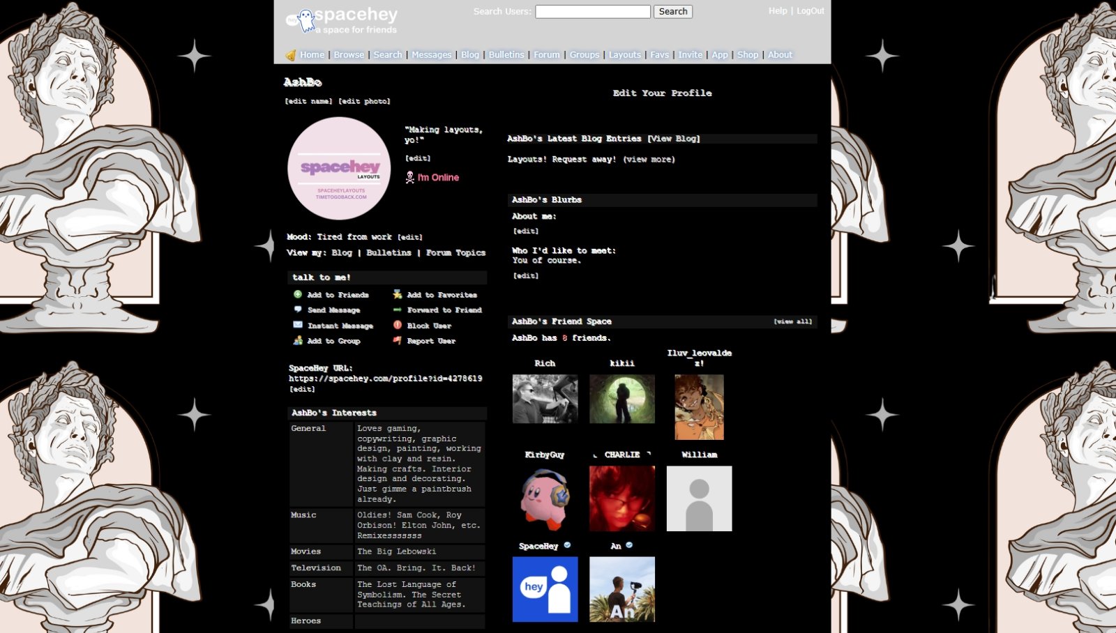Click the Send Message speech bubble icon

click(298, 310)
